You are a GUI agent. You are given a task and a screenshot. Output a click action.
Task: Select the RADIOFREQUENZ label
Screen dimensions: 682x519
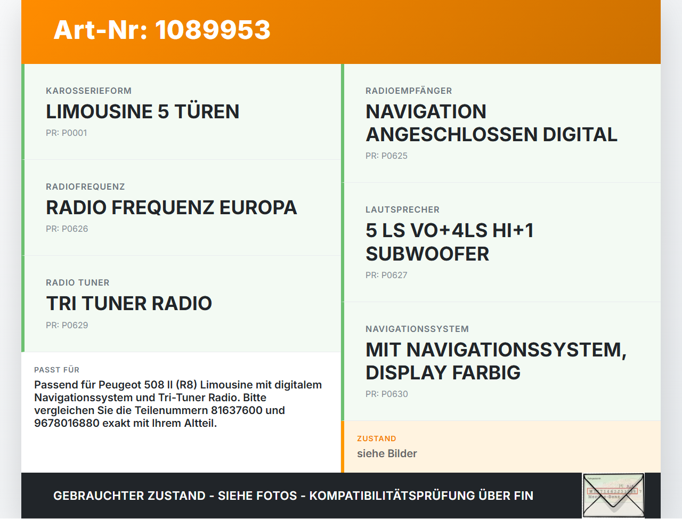(85, 187)
